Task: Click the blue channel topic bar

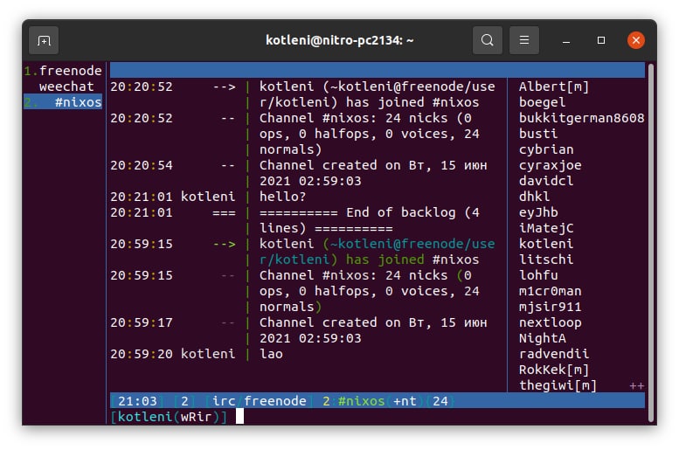Action: point(378,70)
